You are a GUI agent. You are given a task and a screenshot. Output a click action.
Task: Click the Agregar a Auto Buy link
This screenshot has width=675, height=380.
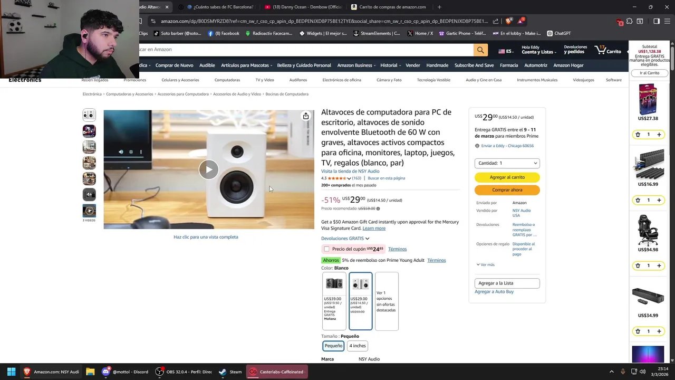[x=494, y=292]
